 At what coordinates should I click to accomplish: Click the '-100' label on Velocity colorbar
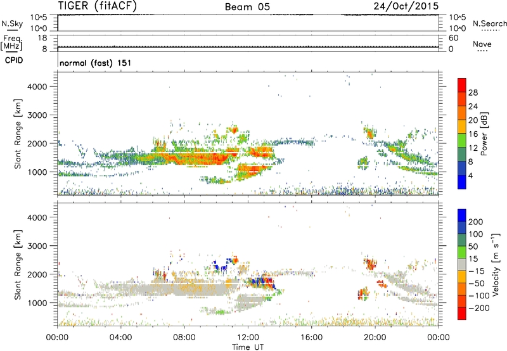[479, 295]
